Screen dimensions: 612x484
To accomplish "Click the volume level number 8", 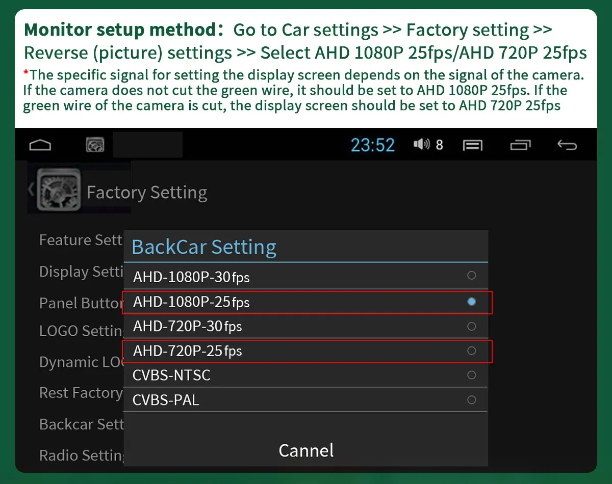I will (x=439, y=145).
